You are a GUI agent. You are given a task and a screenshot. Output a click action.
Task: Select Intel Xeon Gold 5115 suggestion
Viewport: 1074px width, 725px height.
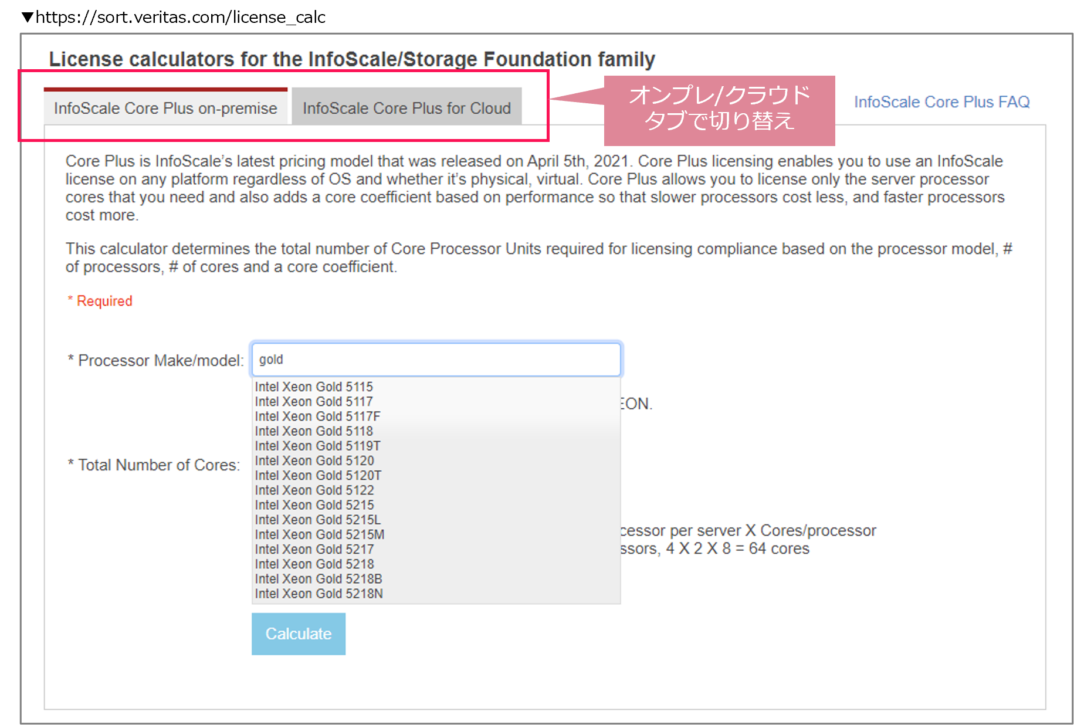tap(436, 387)
